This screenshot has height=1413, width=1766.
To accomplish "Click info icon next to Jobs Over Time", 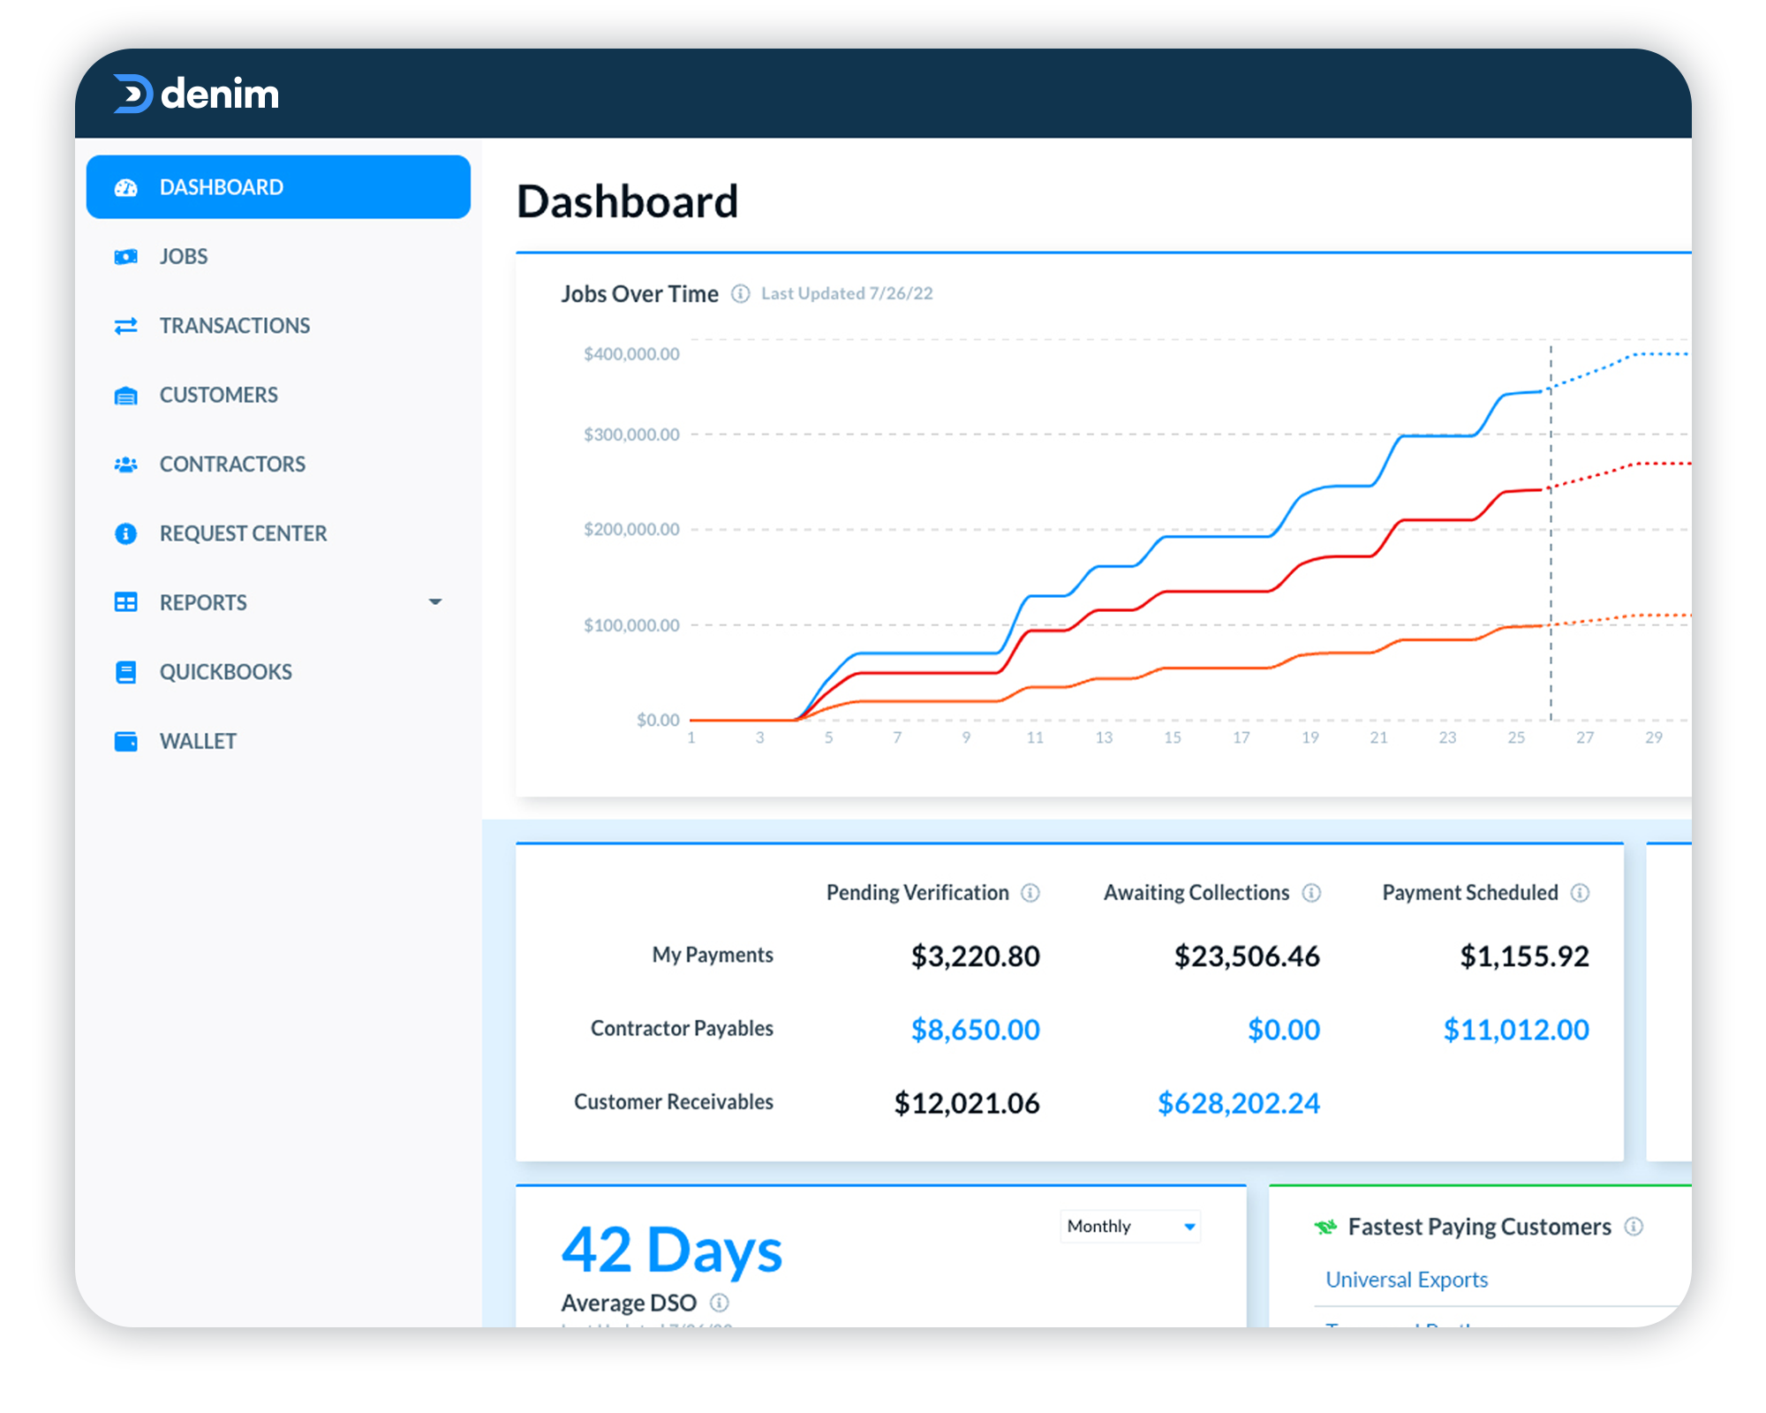I will point(740,294).
